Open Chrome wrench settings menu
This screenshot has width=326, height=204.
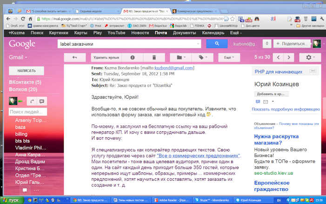point(322,19)
